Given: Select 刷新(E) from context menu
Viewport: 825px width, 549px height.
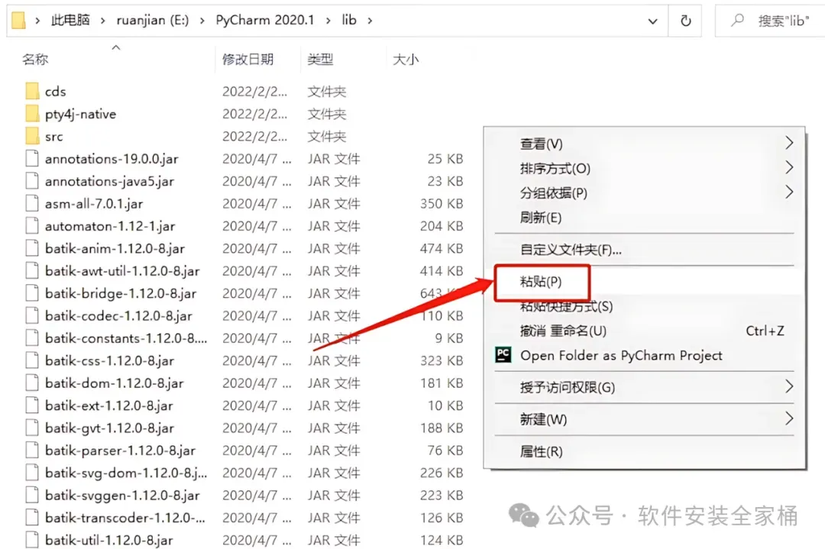Looking at the screenshot, I should tap(540, 217).
